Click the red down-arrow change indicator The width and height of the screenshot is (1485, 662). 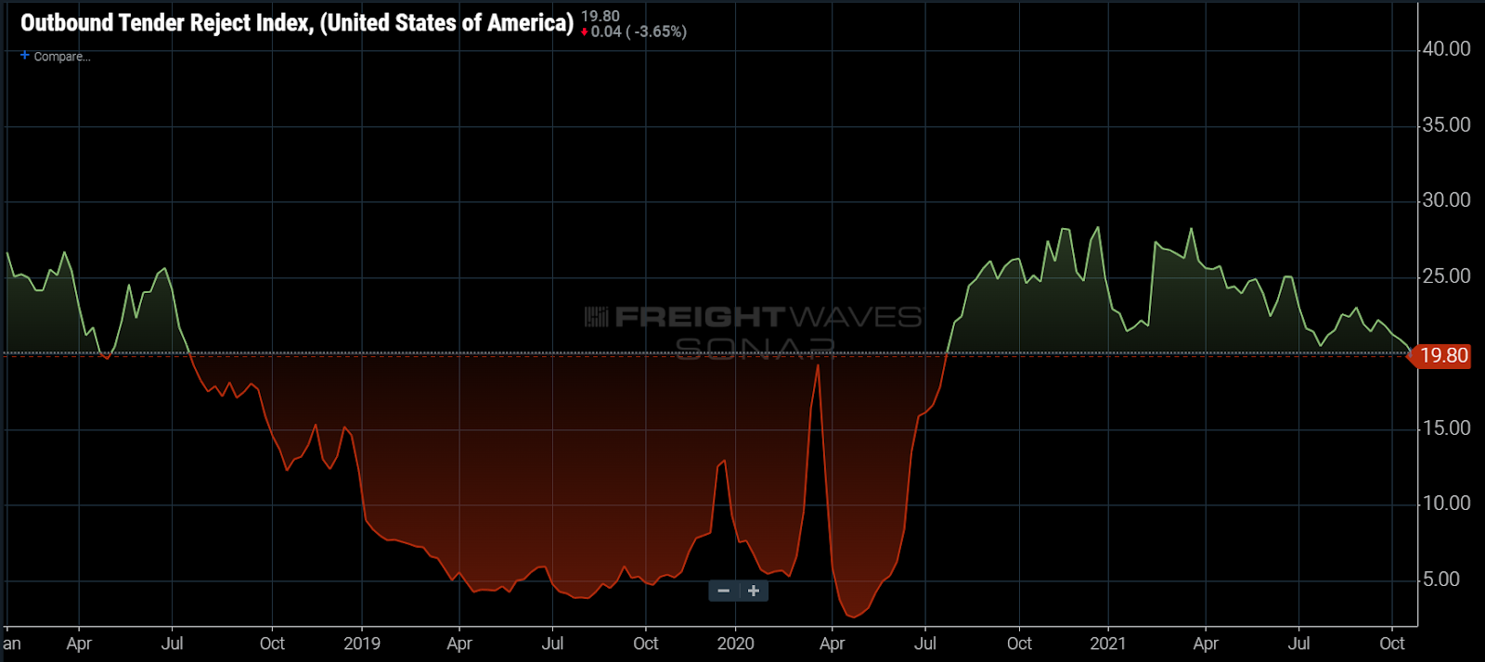[x=585, y=32]
